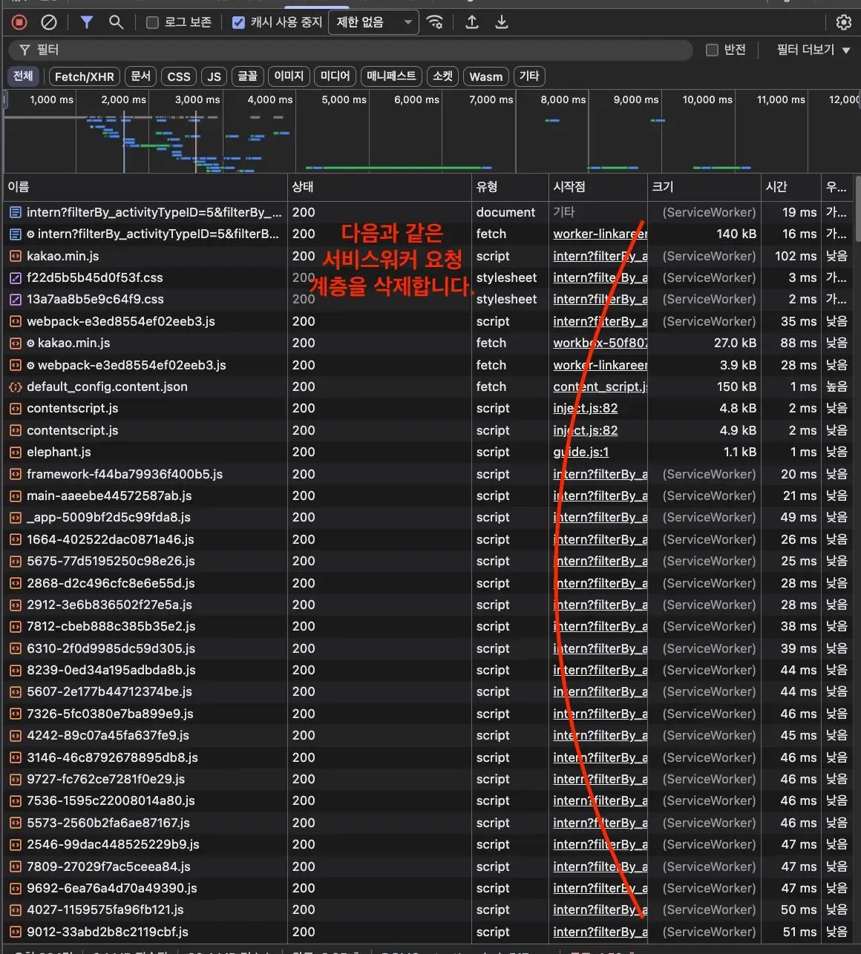Enable the 로그 보존 checkbox

[x=153, y=22]
